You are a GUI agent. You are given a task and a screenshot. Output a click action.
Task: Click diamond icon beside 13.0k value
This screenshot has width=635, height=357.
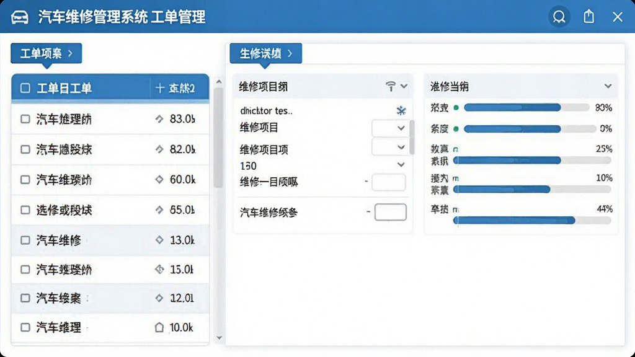click(x=159, y=240)
